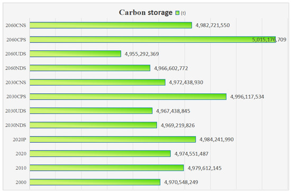Select the 2000 axis label
Screen dimensions: 291x193
21,182
